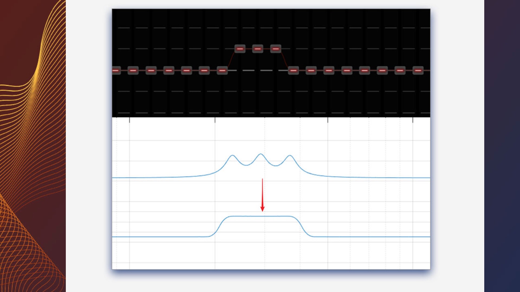The height and width of the screenshot is (292, 520).
Task: Click the rightmost EQ band slider handle
Action: [x=418, y=71]
